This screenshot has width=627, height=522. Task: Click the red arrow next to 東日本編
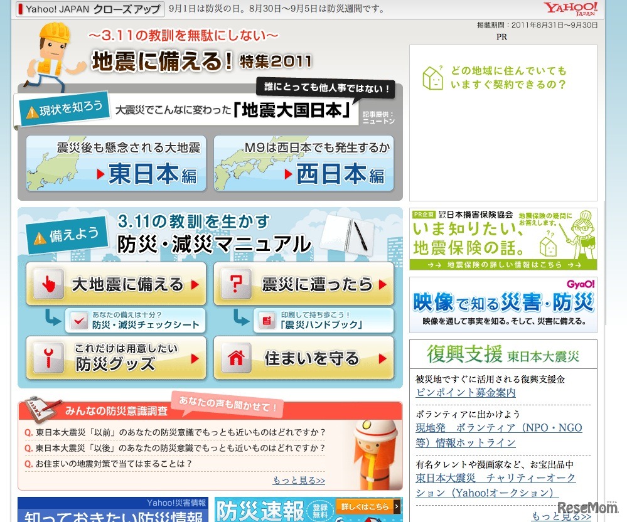tap(100, 174)
